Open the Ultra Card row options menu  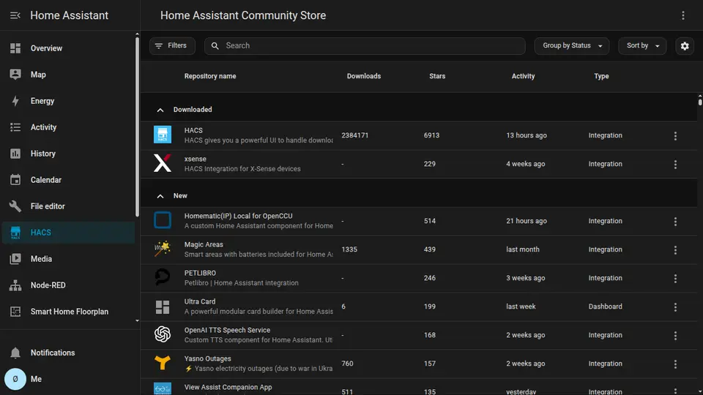point(675,307)
